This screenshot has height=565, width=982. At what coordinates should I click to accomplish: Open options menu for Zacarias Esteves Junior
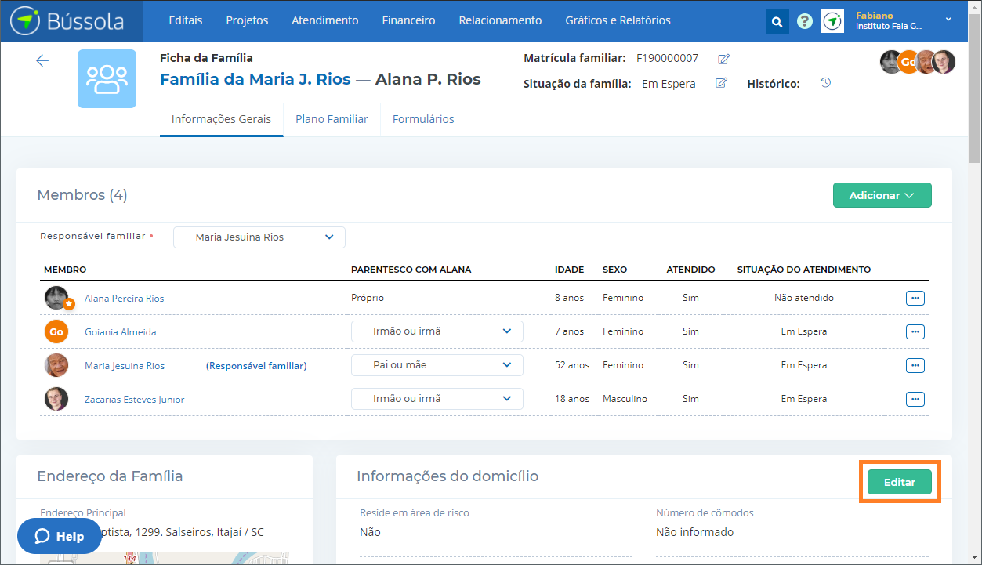click(915, 399)
